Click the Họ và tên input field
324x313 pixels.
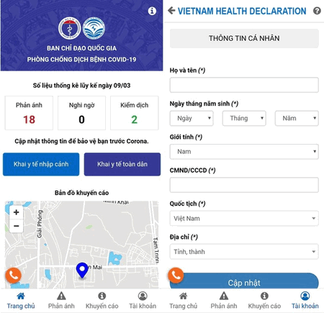(x=244, y=85)
